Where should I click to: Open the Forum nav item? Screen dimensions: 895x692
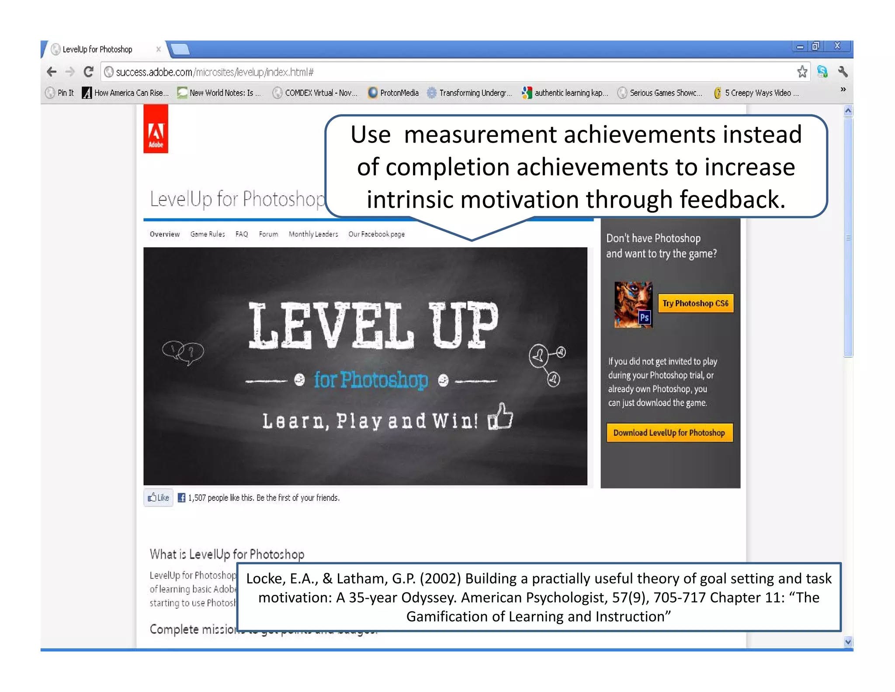point(268,234)
